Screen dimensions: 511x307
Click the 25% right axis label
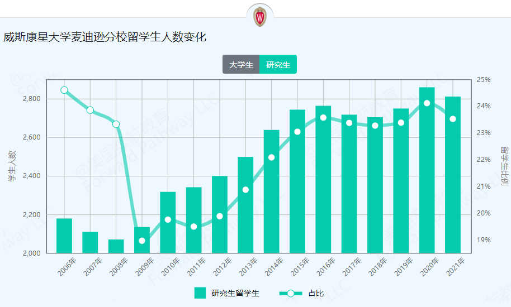pos(483,80)
